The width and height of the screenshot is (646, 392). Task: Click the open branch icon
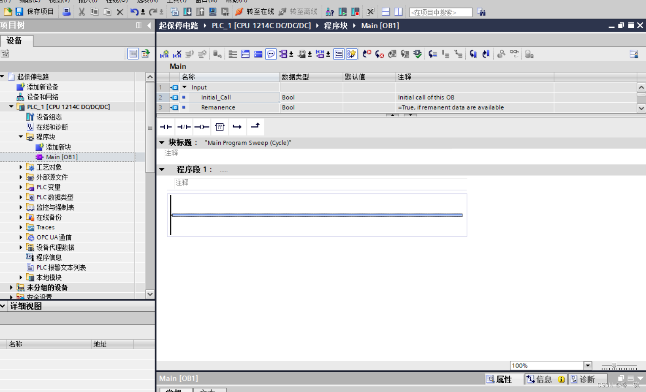237,127
